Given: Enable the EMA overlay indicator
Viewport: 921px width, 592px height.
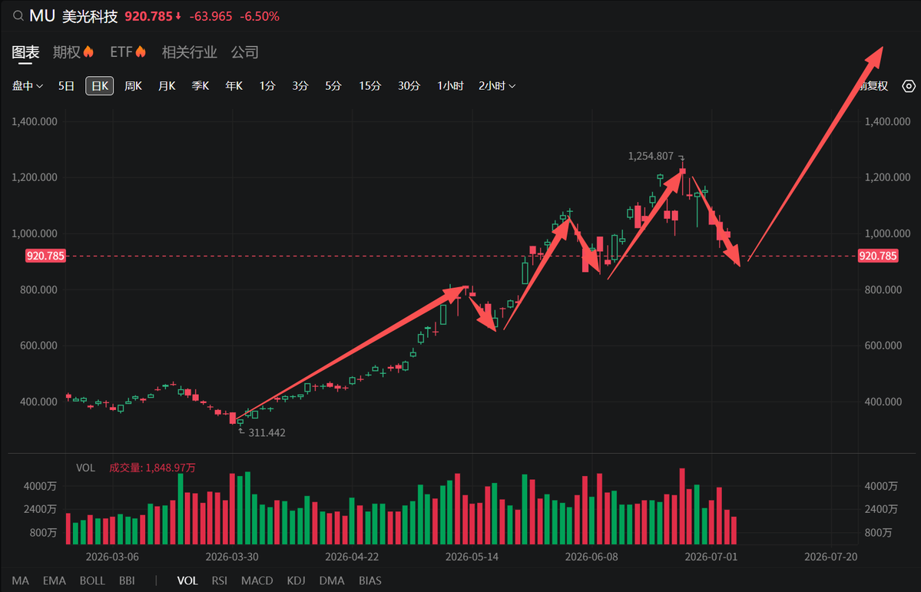Looking at the screenshot, I should pos(54,580).
